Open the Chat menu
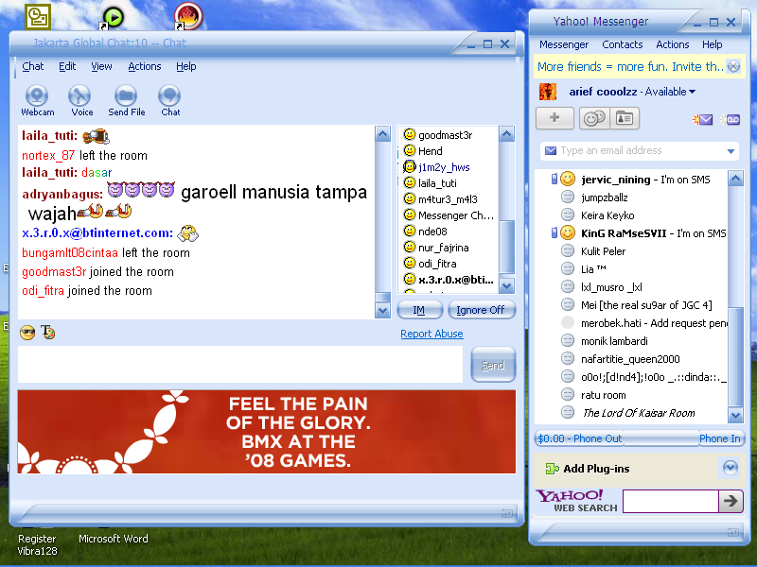757x567 pixels. [33, 66]
